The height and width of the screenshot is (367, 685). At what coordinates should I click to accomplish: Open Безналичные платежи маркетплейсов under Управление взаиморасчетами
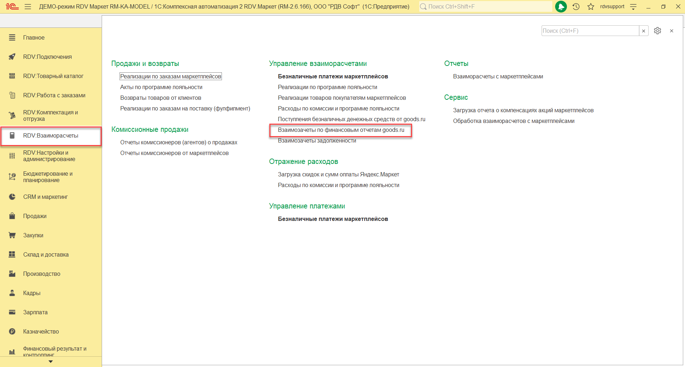click(333, 76)
